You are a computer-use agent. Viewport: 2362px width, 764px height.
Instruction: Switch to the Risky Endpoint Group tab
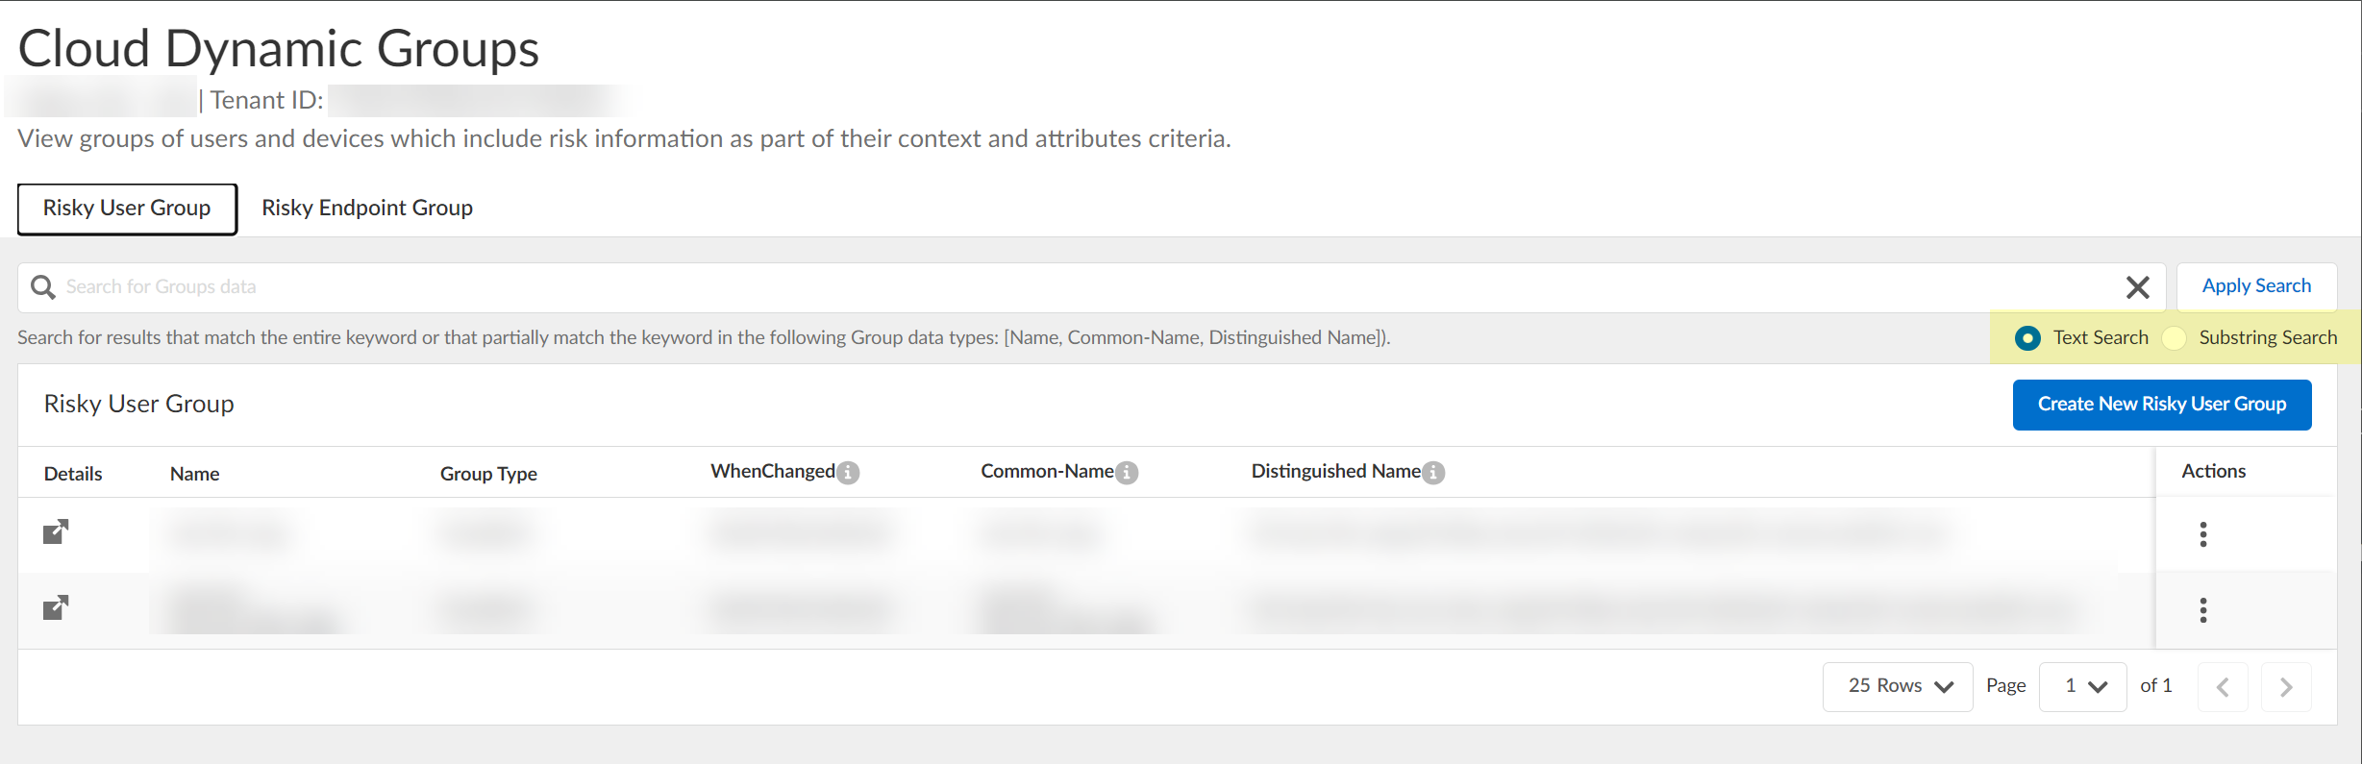click(x=367, y=209)
